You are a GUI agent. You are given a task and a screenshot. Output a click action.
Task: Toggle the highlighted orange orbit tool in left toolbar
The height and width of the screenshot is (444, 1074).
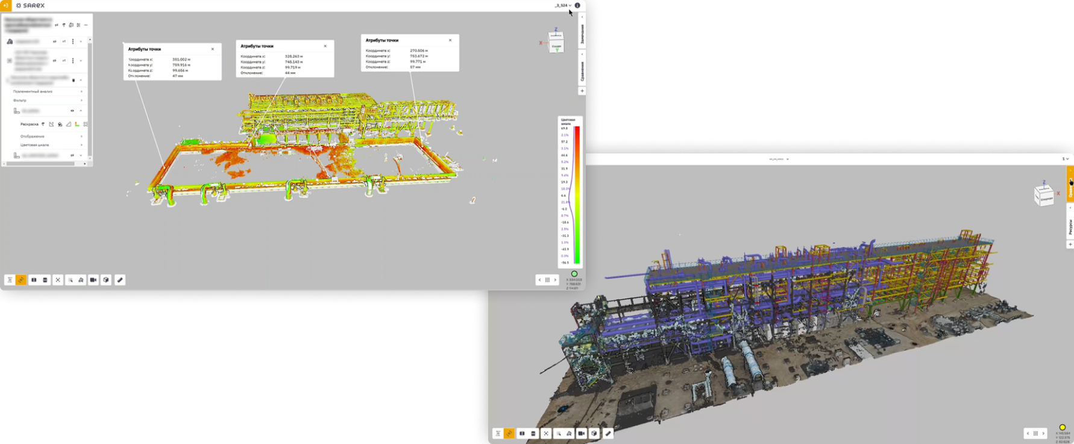pos(21,280)
